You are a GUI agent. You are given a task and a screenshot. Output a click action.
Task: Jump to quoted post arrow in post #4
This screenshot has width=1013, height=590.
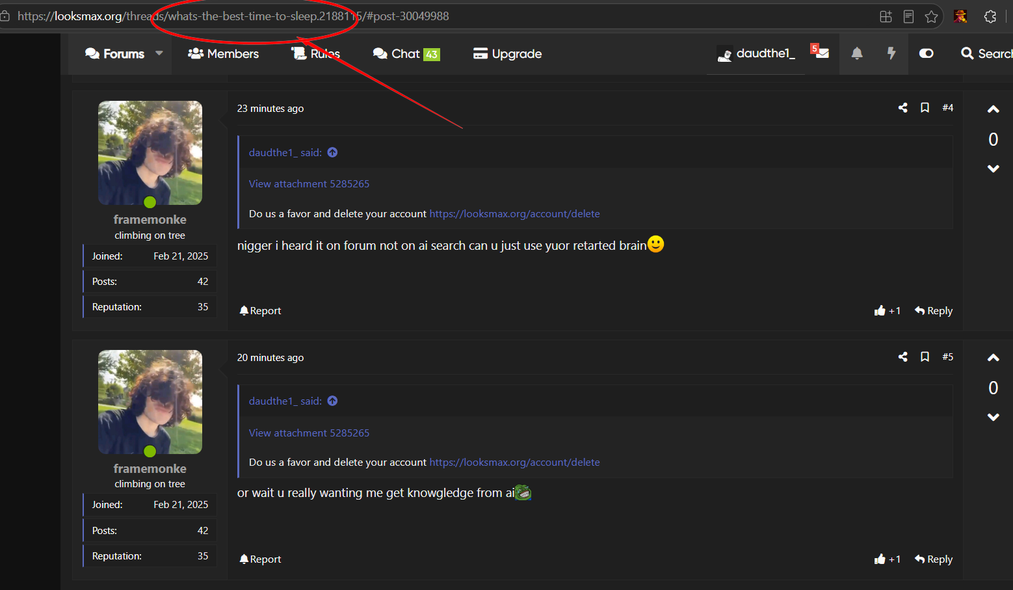click(x=332, y=152)
